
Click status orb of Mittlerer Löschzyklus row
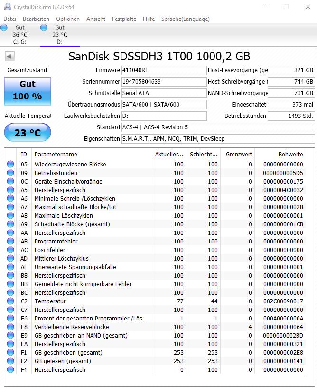(10, 258)
